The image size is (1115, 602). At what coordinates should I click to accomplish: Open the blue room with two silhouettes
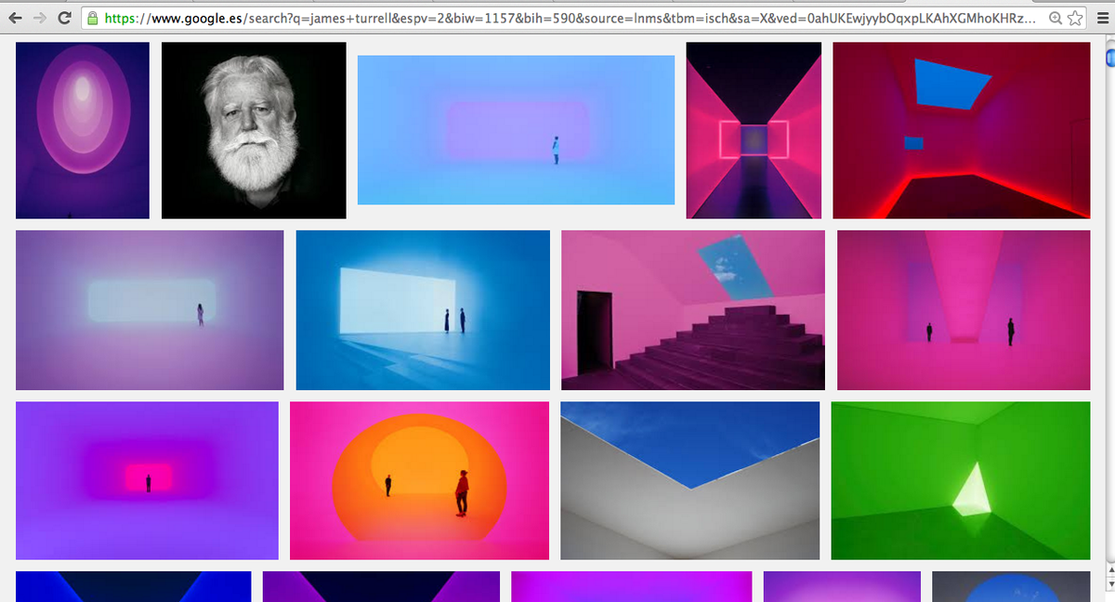(423, 310)
